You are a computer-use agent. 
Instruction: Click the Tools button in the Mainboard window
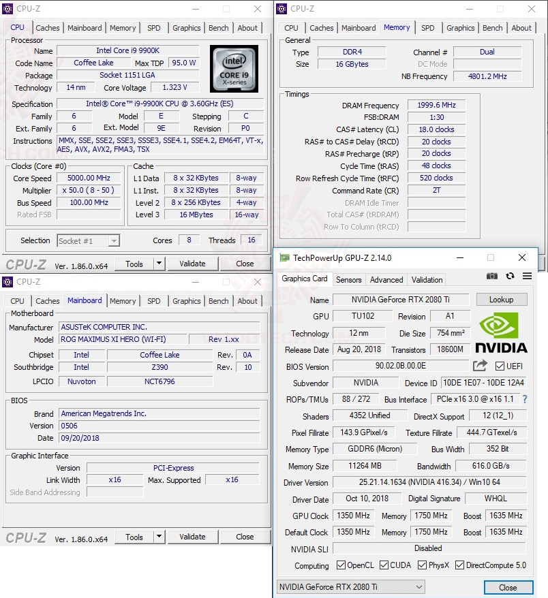[134, 537]
